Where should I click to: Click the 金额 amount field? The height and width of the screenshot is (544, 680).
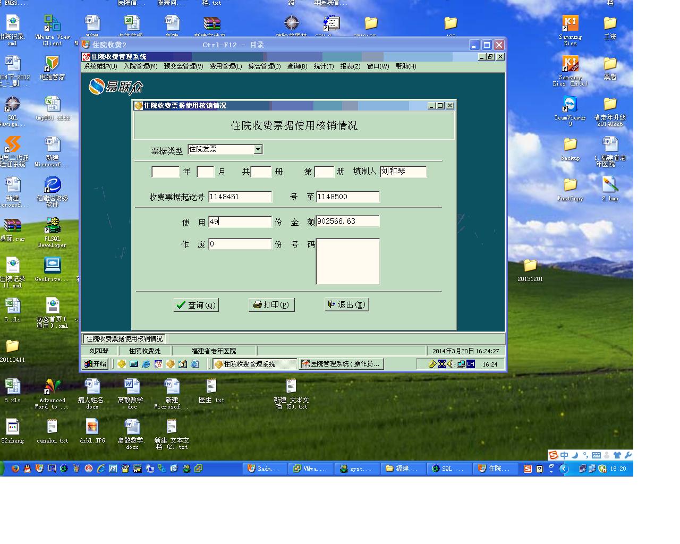tap(348, 222)
